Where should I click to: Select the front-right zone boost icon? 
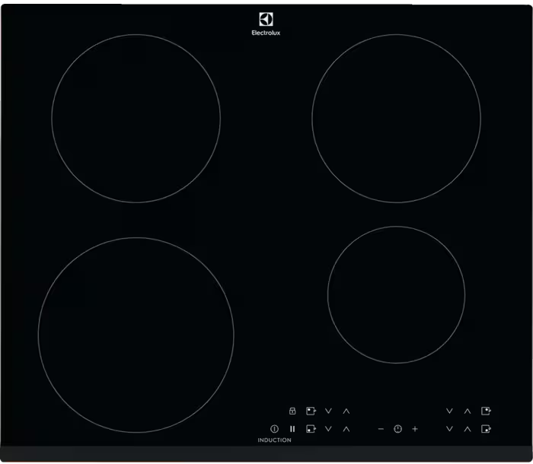[486, 429]
